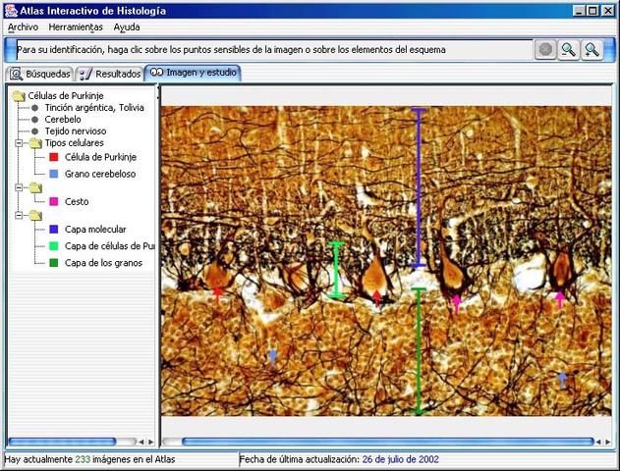The width and height of the screenshot is (620, 471).
Task: Click the unnamed folder icon above Cesto
Action: [35, 188]
